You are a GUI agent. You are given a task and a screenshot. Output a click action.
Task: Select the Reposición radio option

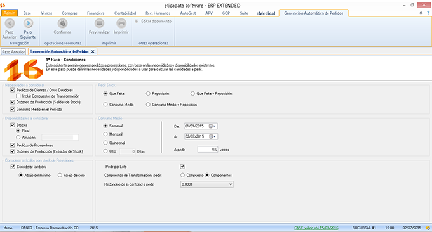(x=148, y=93)
